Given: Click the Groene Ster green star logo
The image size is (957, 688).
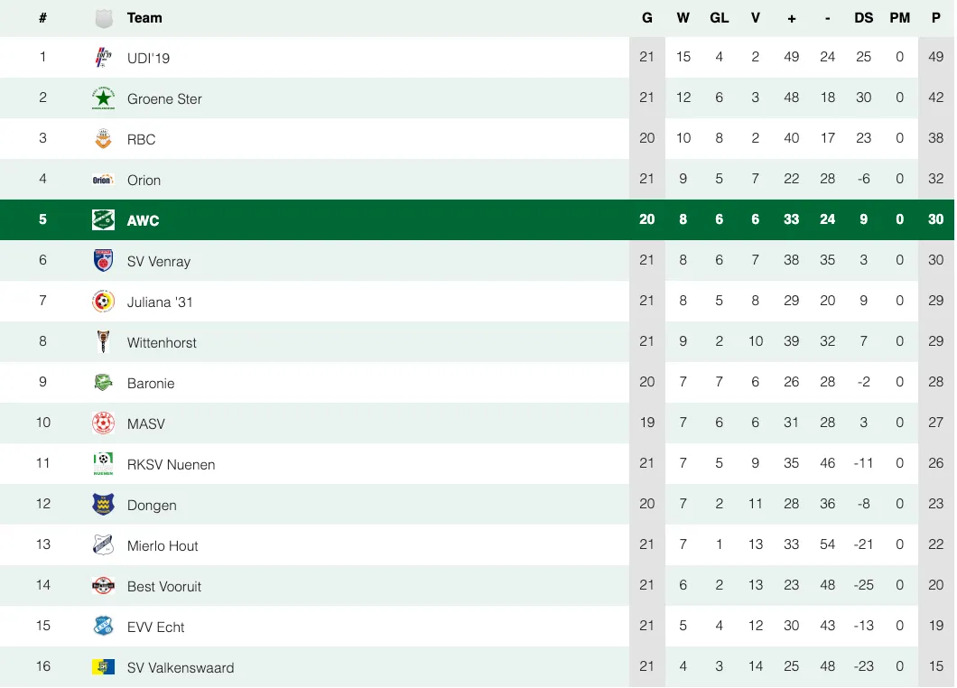Looking at the screenshot, I should [x=103, y=98].
